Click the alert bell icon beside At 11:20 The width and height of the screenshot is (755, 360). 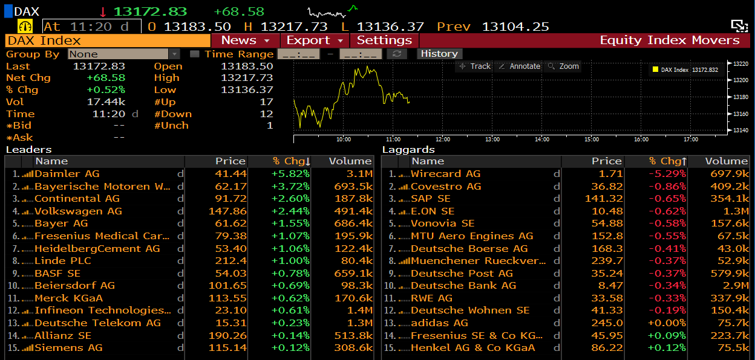[26, 27]
